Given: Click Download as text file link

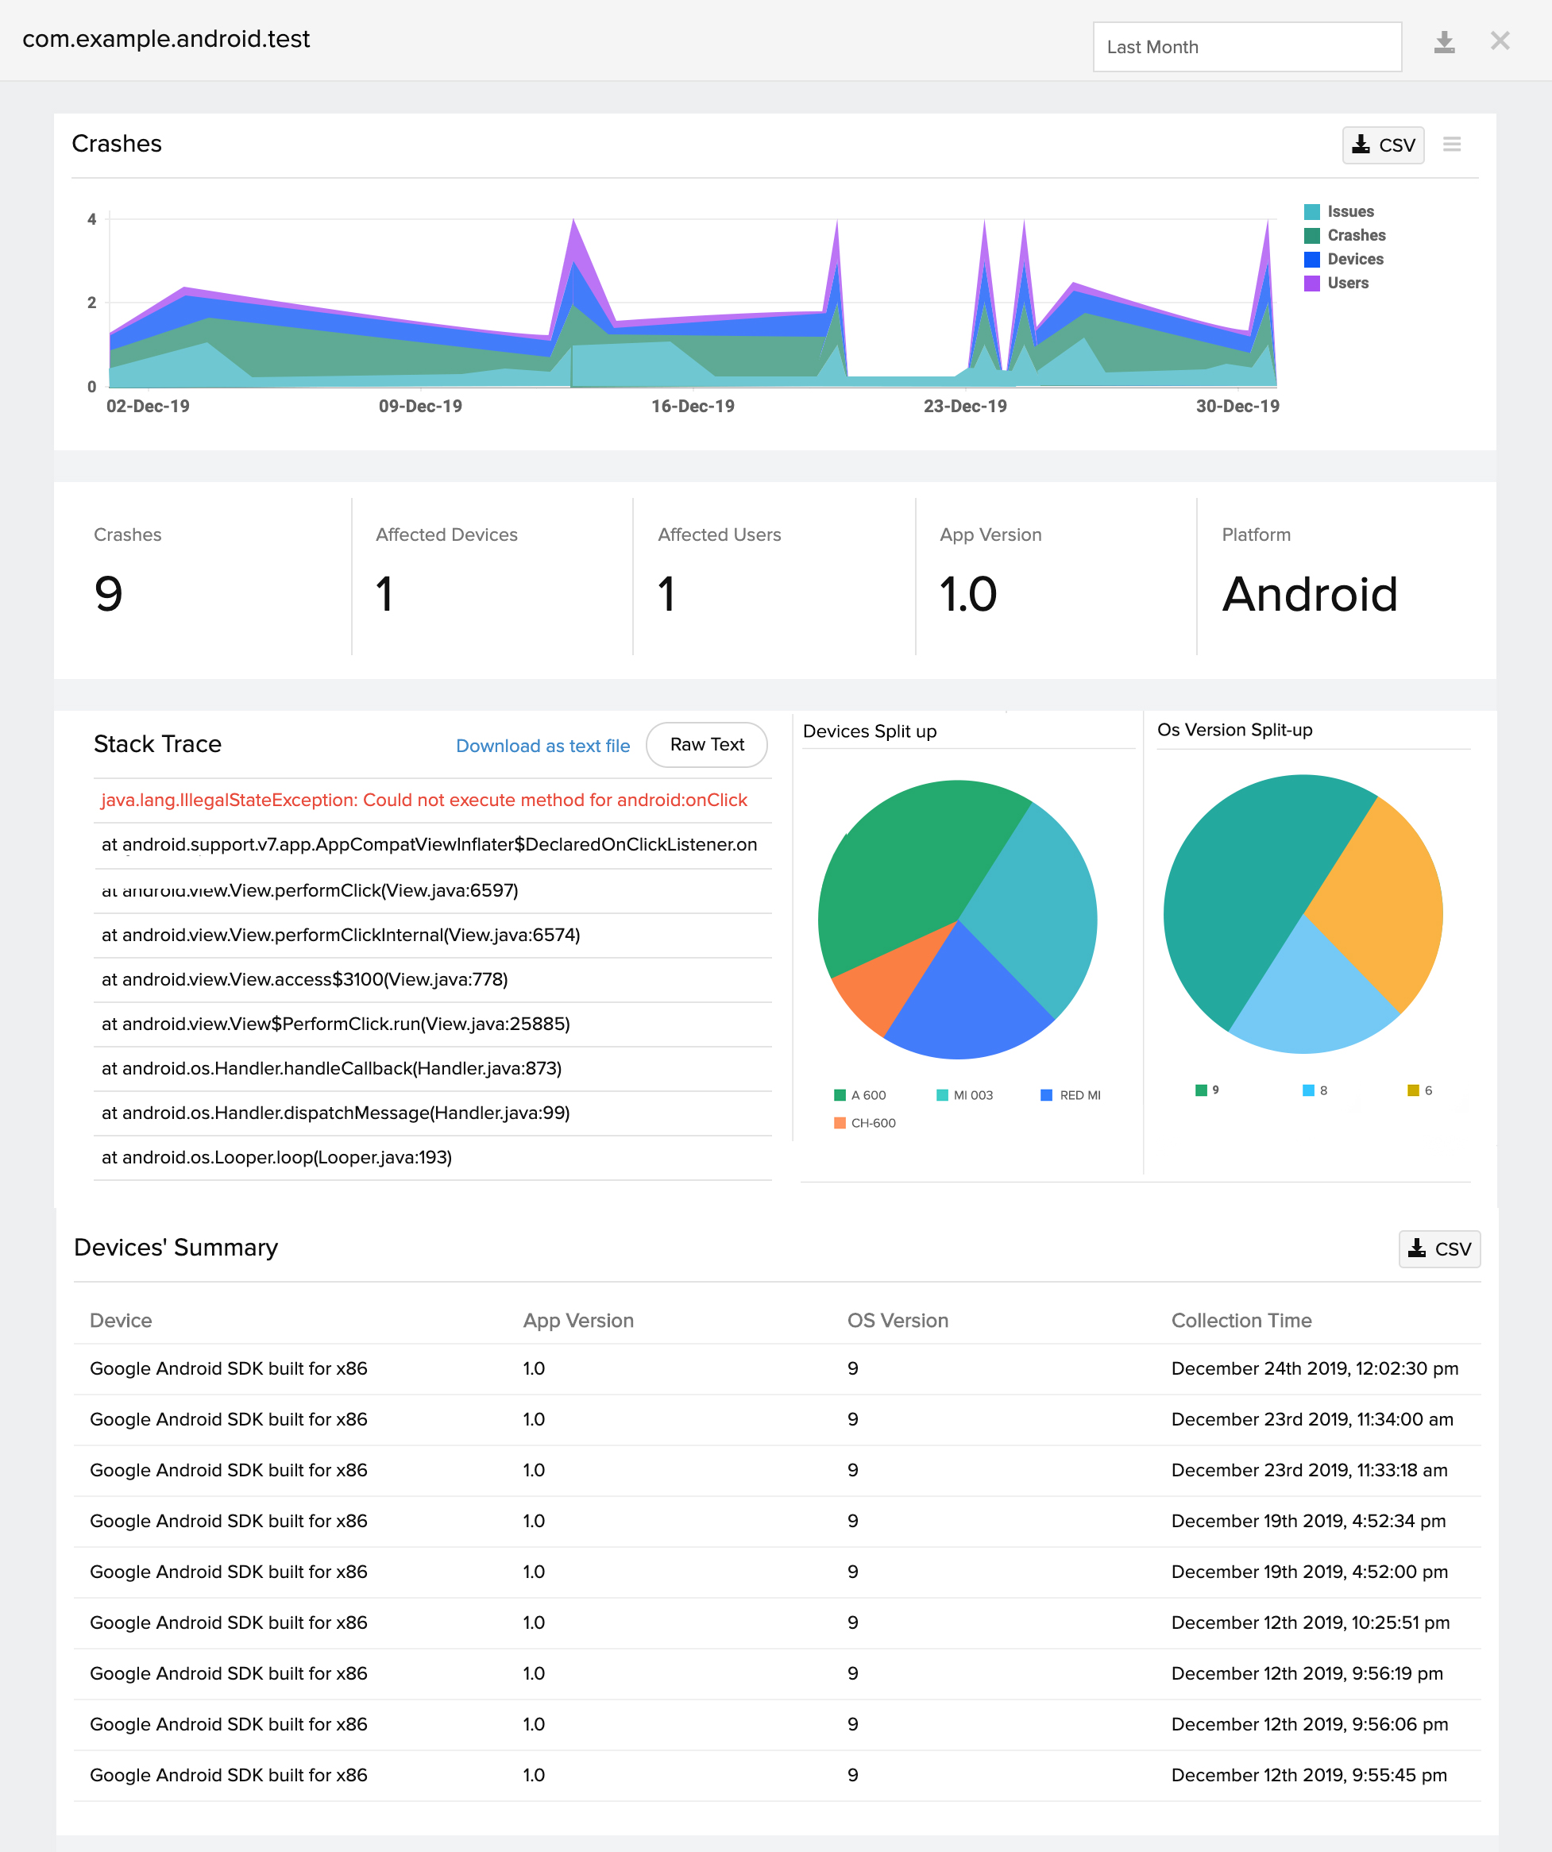Looking at the screenshot, I should 542,746.
